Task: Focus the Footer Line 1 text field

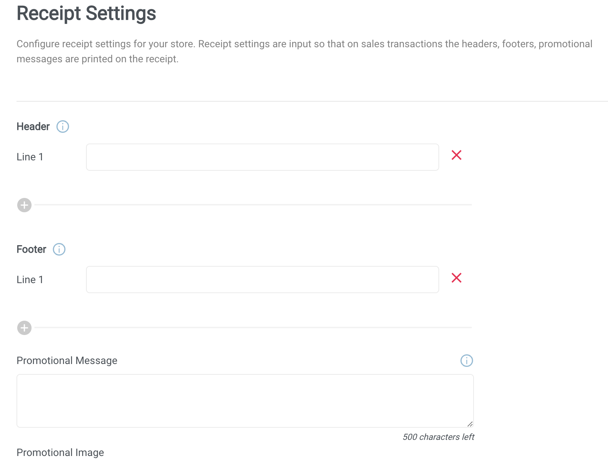Action: point(262,280)
